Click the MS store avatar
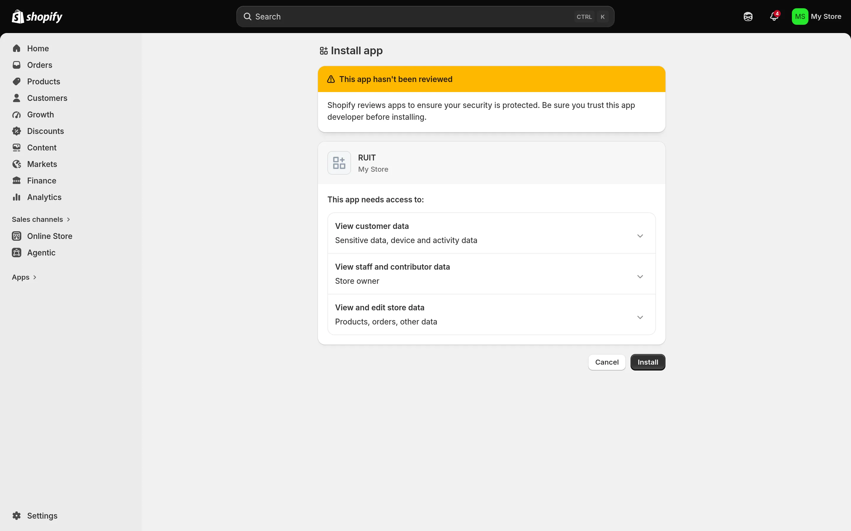This screenshot has width=851, height=531. tap(800, 17)
